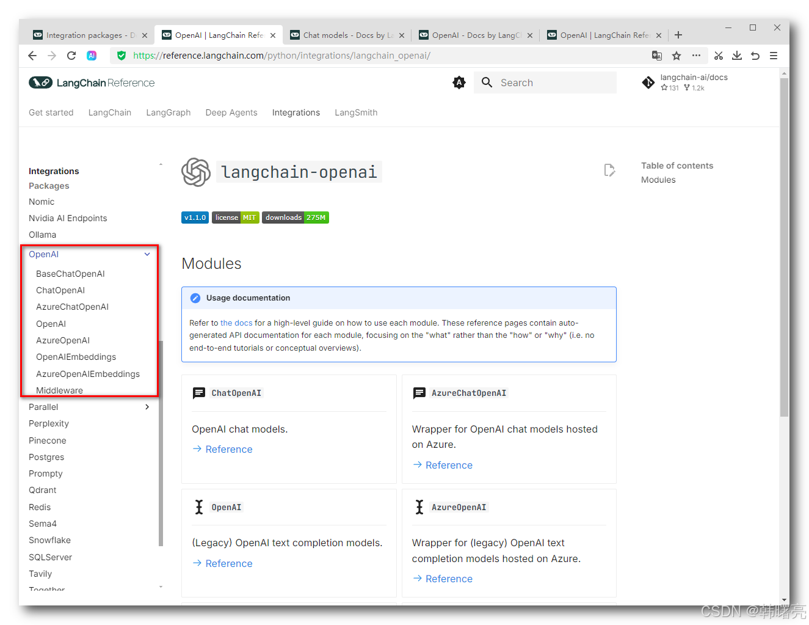
Task: Follow "the docs" link in usage note
Action: pyautogui.click(x=236, y=323)
